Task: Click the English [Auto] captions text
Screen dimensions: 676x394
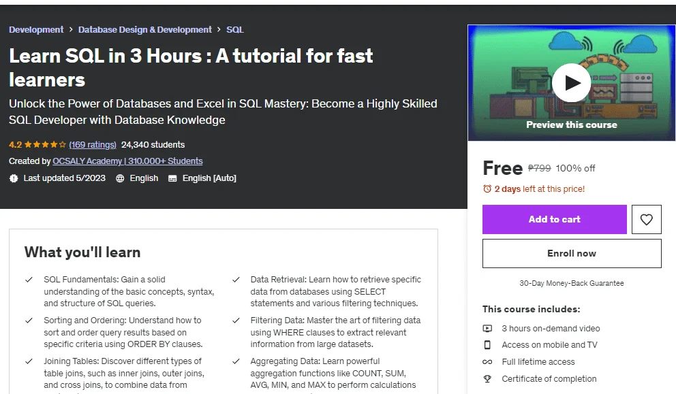Action: (209, 178)
